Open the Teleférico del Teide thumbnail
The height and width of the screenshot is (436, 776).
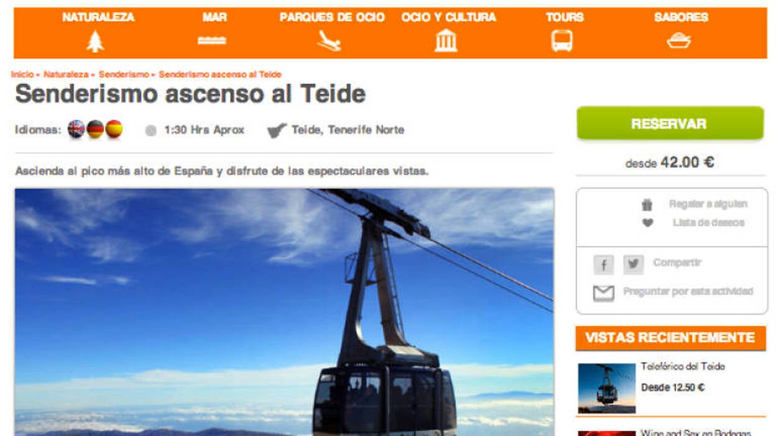pos(606,388)
